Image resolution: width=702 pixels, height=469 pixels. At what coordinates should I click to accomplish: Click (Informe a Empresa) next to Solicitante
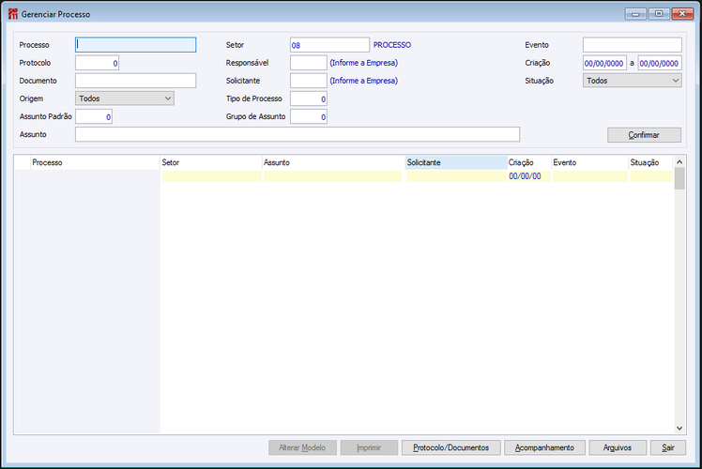363,81
